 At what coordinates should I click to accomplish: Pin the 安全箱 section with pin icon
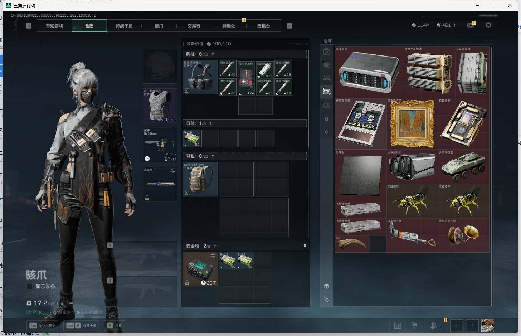tap(305, 246)
